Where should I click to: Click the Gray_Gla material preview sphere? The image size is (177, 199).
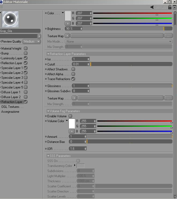10,19
